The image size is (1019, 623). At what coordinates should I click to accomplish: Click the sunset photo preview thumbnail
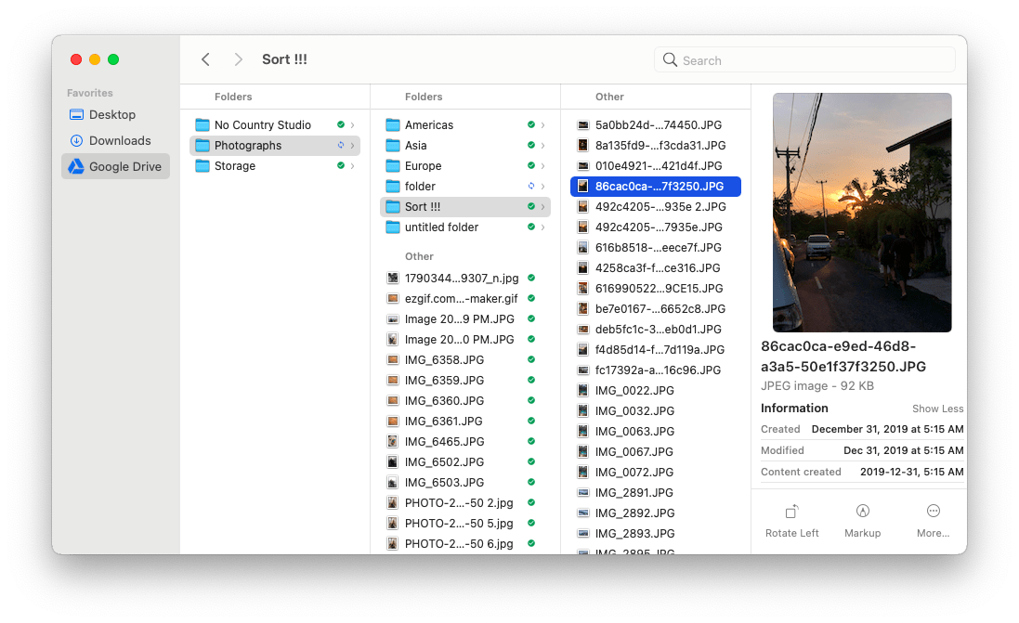coord(861,212)
